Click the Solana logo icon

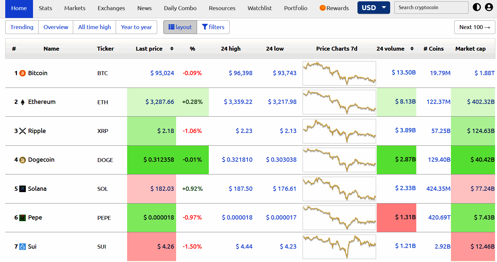(23, 189)
